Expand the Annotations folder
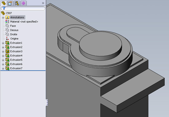 [3, 18]
